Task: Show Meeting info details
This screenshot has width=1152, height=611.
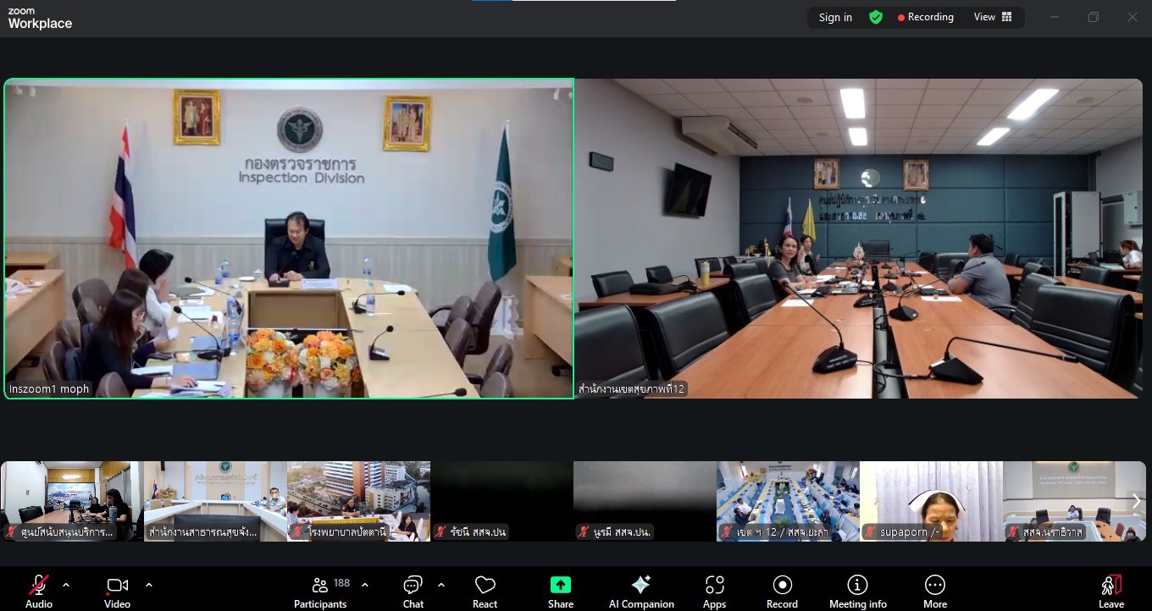Action: click(x=857, y=590)
